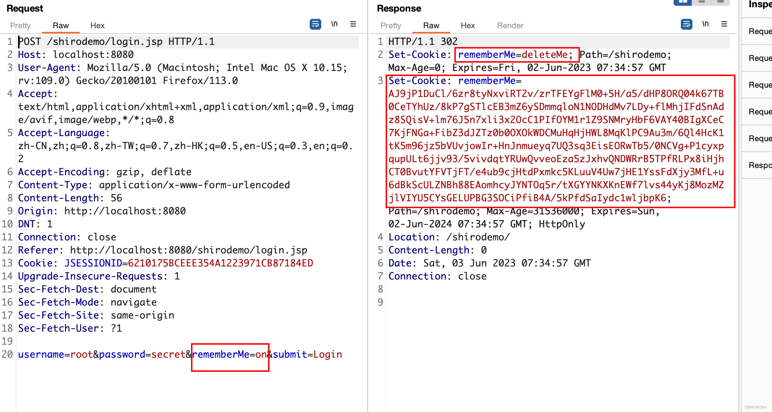772x412 pixels.
Task: Toggle word wrap icon in Response panel
Action: click(x=686, y=24)
